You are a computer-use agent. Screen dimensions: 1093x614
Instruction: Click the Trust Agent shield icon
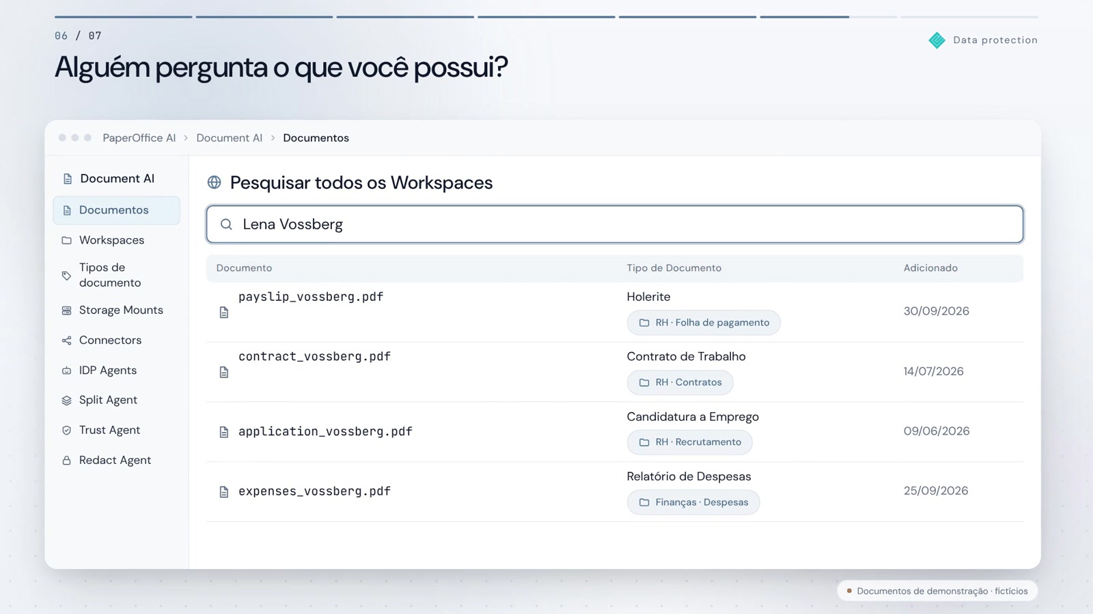pyautogui.click(x=66, y=430)
